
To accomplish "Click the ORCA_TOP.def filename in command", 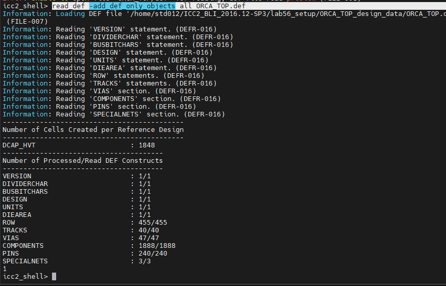I will (x=221, y=6).
